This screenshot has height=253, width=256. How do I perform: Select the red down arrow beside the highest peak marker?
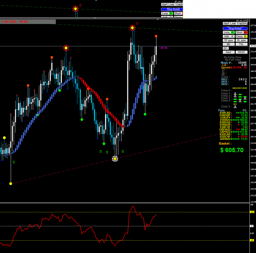click(137, 23)
